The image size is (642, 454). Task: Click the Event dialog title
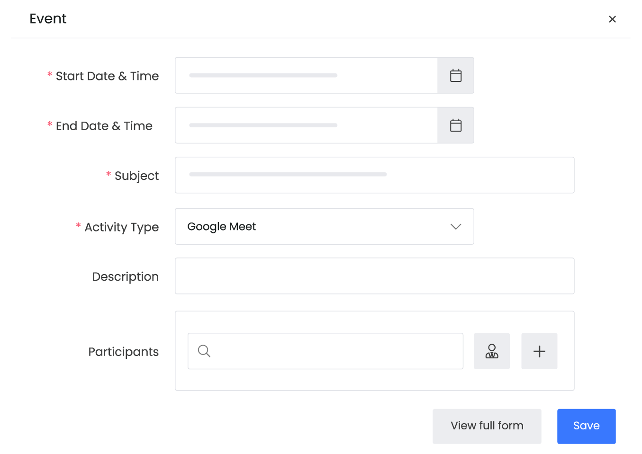click(48, 18)
